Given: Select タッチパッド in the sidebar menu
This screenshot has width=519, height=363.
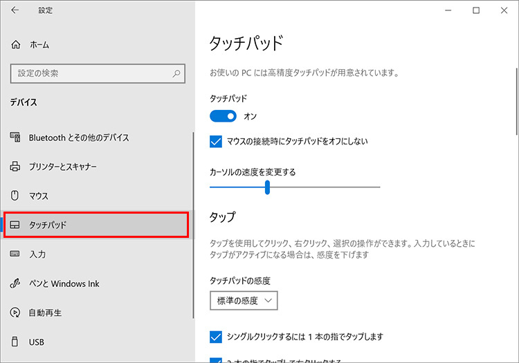Looking at the screenshot, I should click(x=95, y=225).
